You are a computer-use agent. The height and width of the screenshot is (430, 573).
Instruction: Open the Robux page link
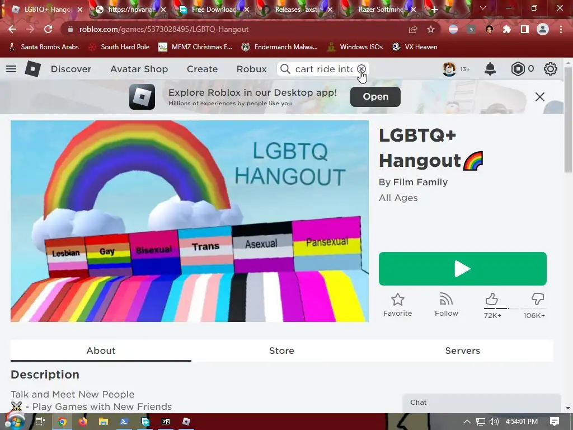(251, 69)
